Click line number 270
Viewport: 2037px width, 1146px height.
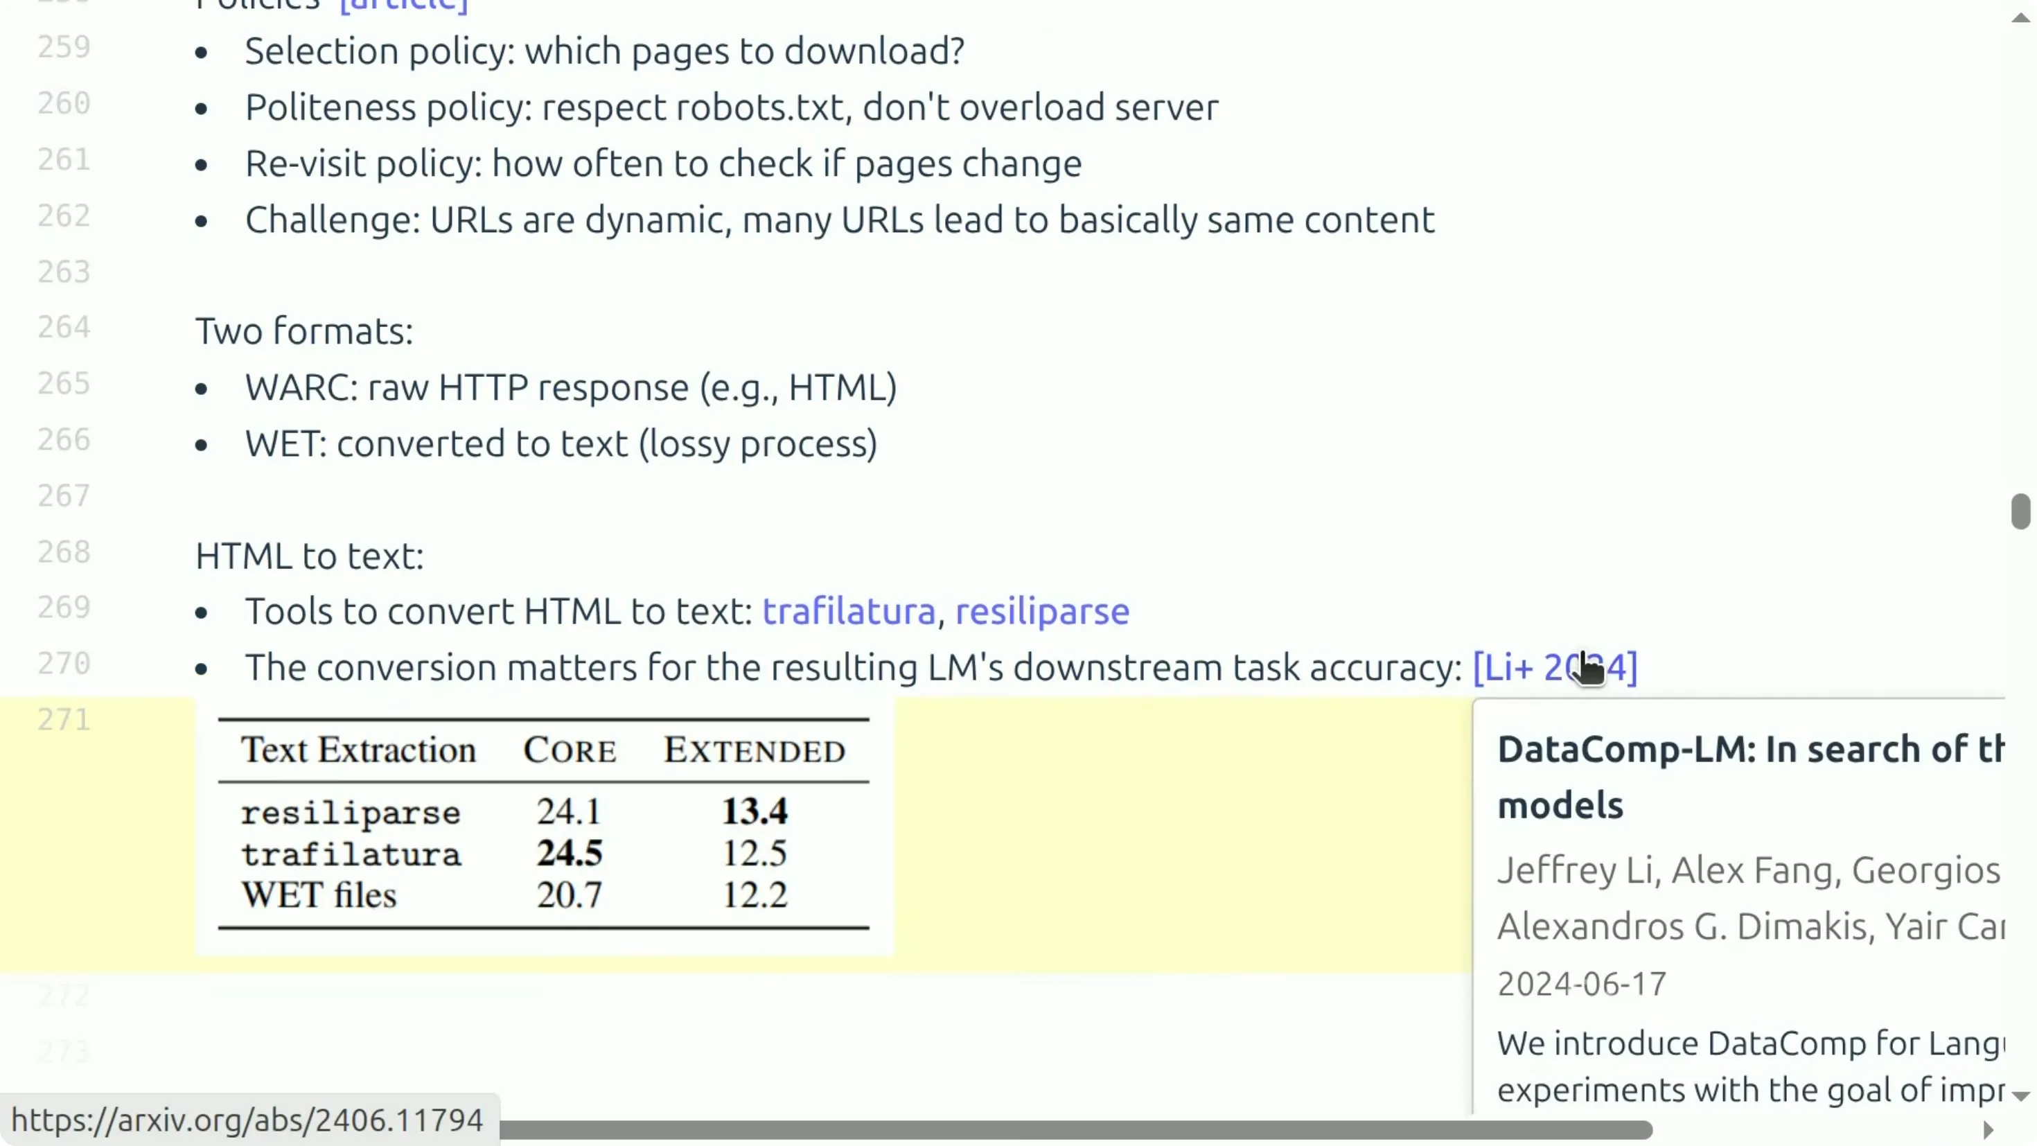tap(64, 664)
